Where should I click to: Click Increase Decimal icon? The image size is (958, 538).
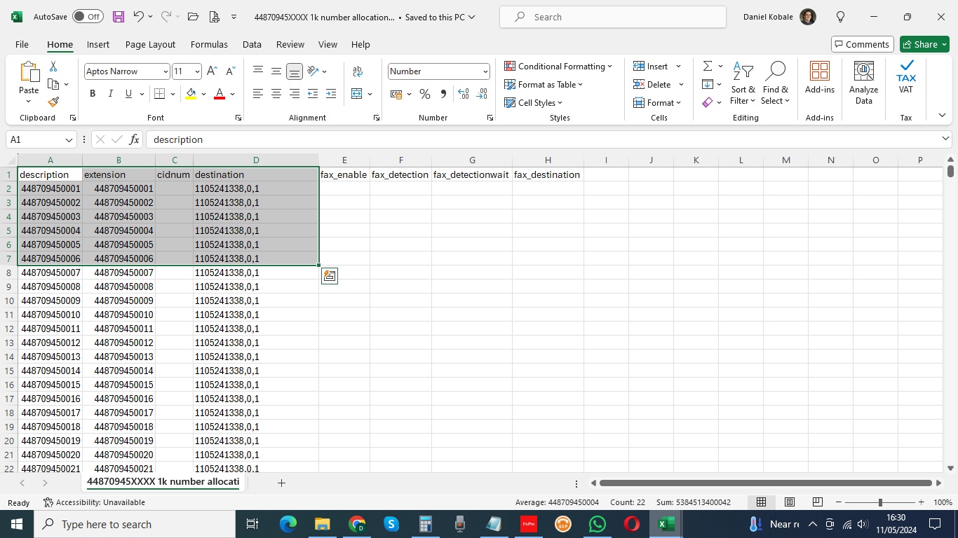pos(464,92)
